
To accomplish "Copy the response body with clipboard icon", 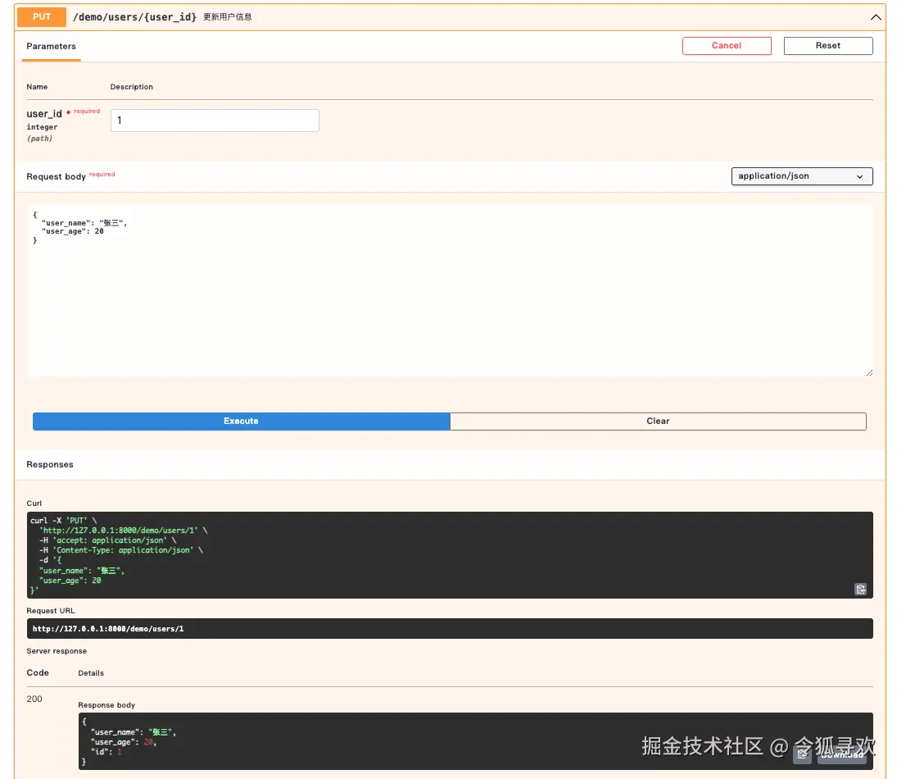I will 802,754.
